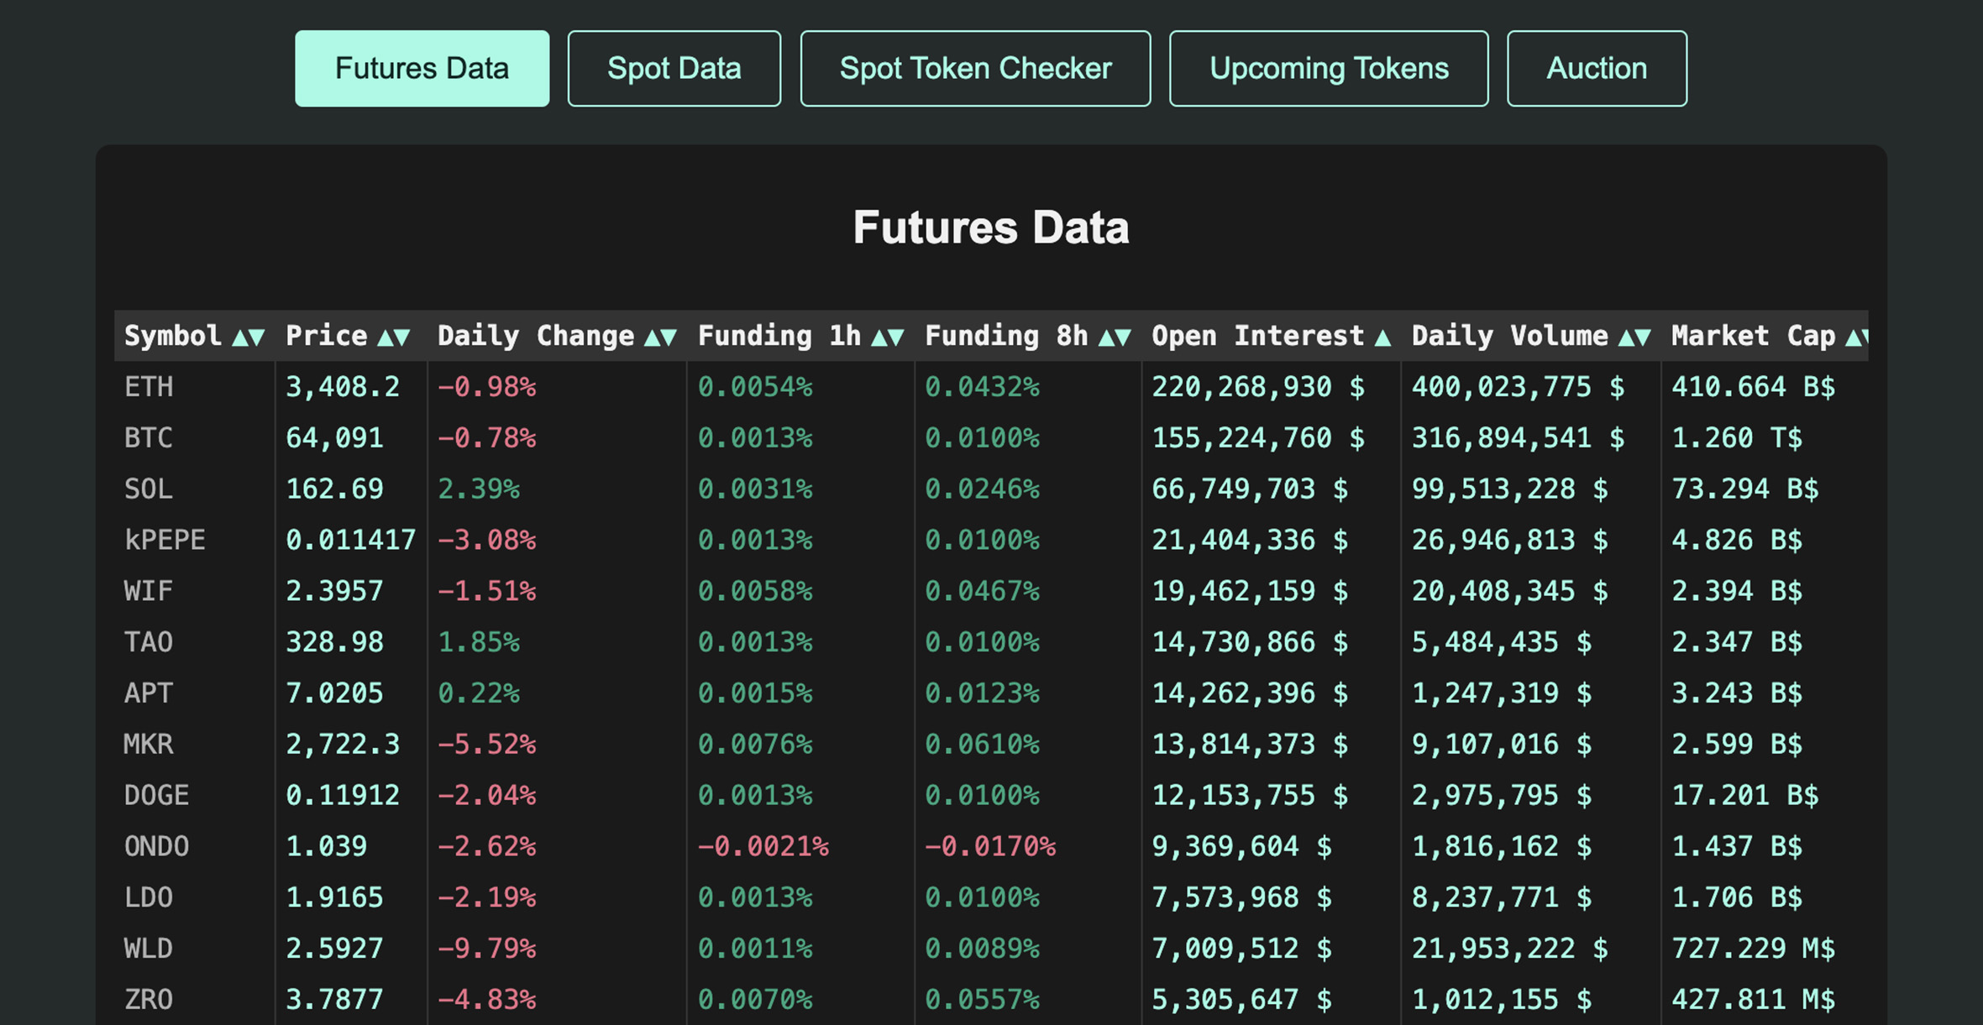Select the DOGE symbol cell
The image size is (1983, 1025).
tap(157, 795)
